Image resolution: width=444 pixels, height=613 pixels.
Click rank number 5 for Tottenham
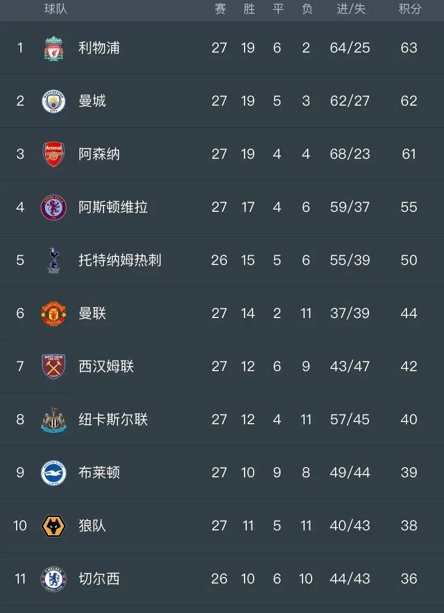click(20, 260)
